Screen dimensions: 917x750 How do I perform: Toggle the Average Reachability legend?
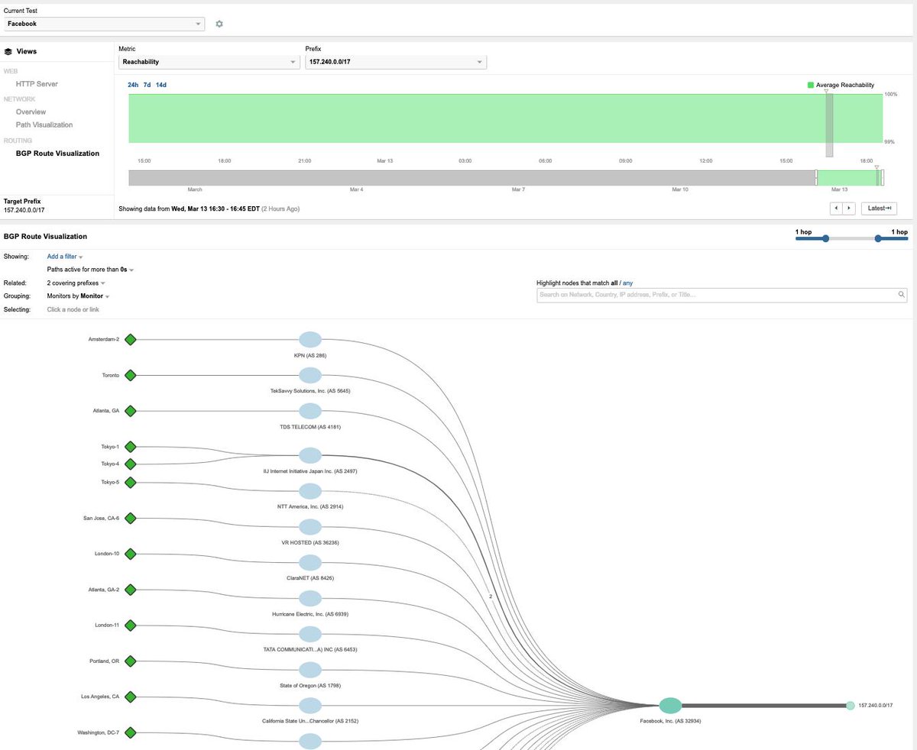(x=841, y=85)
